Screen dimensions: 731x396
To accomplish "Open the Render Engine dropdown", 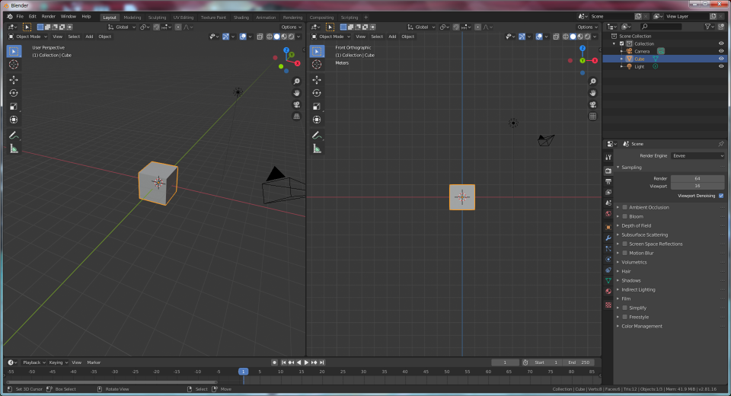I will click(697, 155).
